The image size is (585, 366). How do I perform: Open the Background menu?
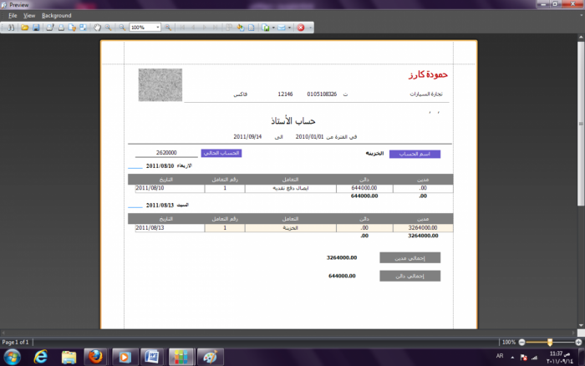(56, 15)
